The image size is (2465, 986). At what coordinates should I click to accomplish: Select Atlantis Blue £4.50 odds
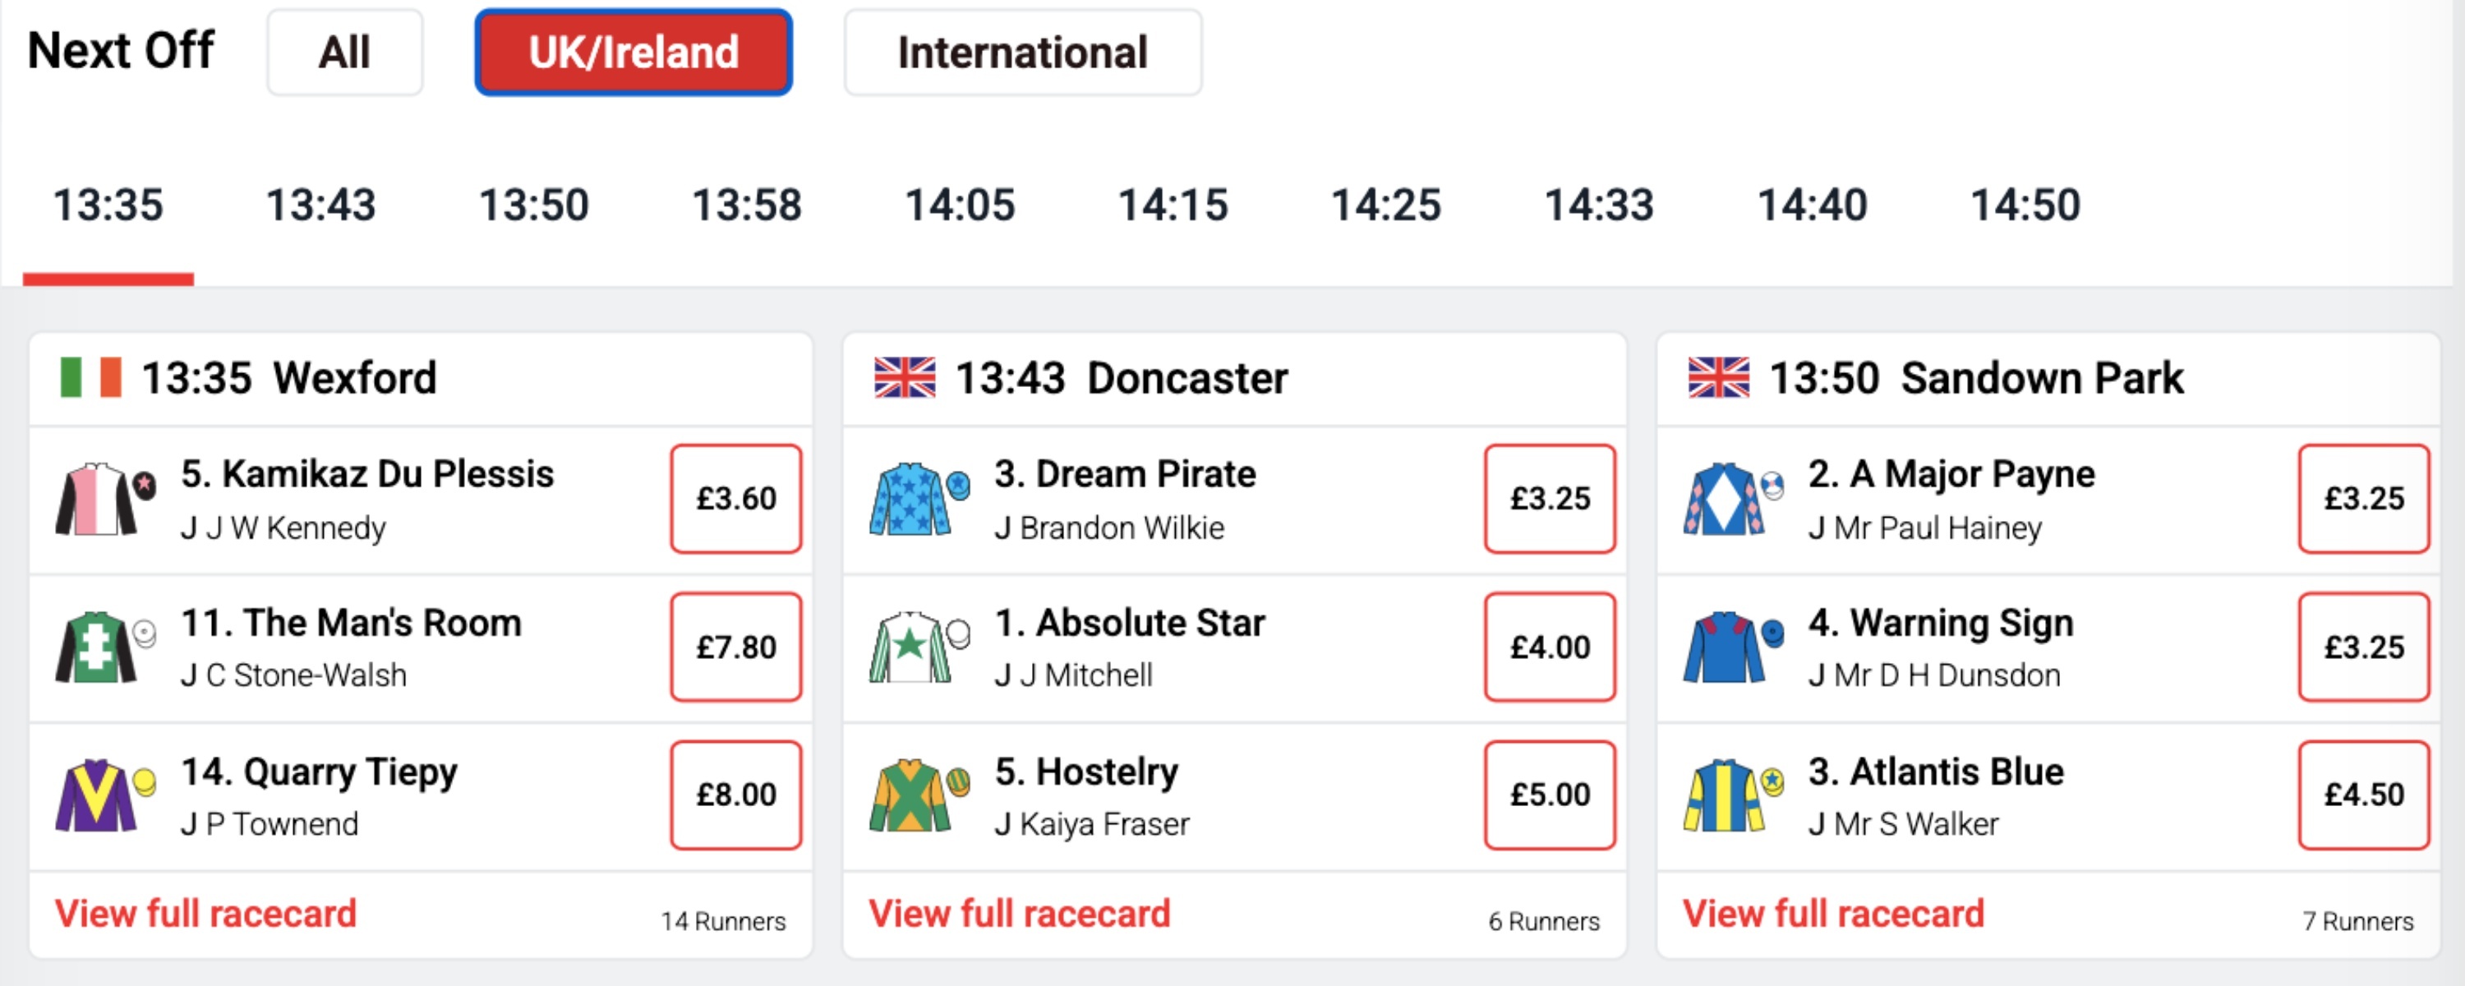(x=2364, y=795)
